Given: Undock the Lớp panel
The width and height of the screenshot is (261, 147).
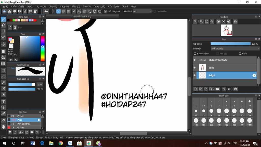Looking at the screenshot, I should coord(256,39).
